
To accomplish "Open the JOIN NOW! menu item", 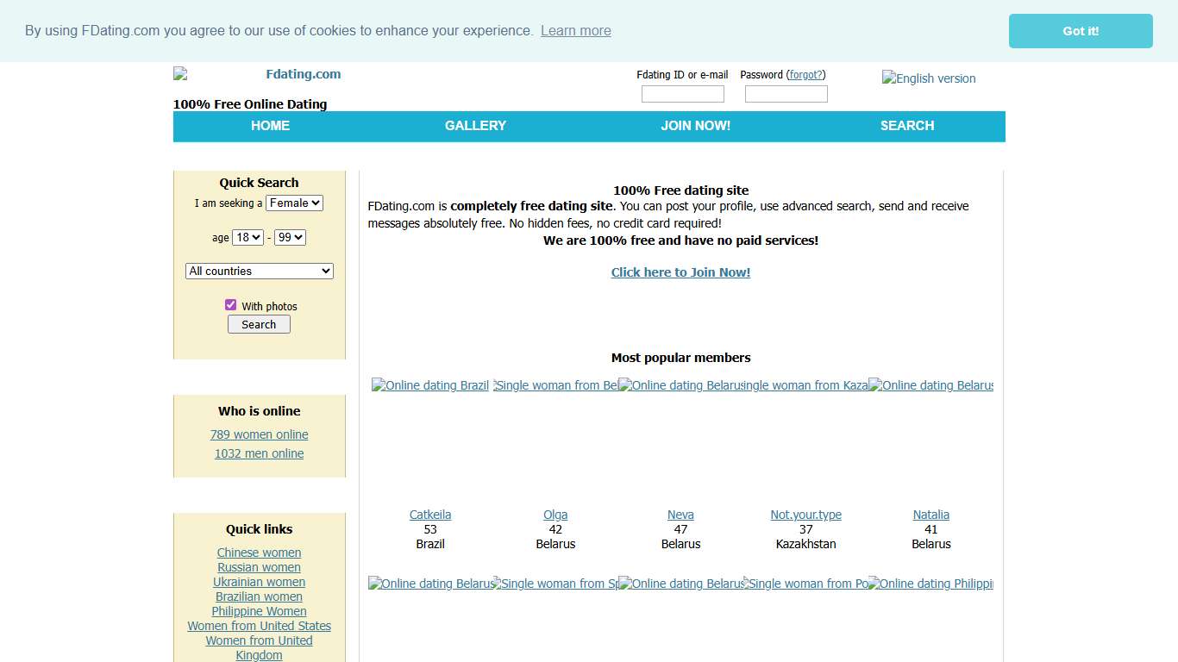I will point(695,126).
